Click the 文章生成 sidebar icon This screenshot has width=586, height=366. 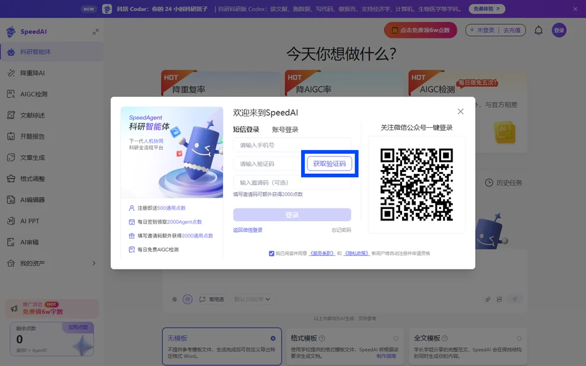(11, 157)
